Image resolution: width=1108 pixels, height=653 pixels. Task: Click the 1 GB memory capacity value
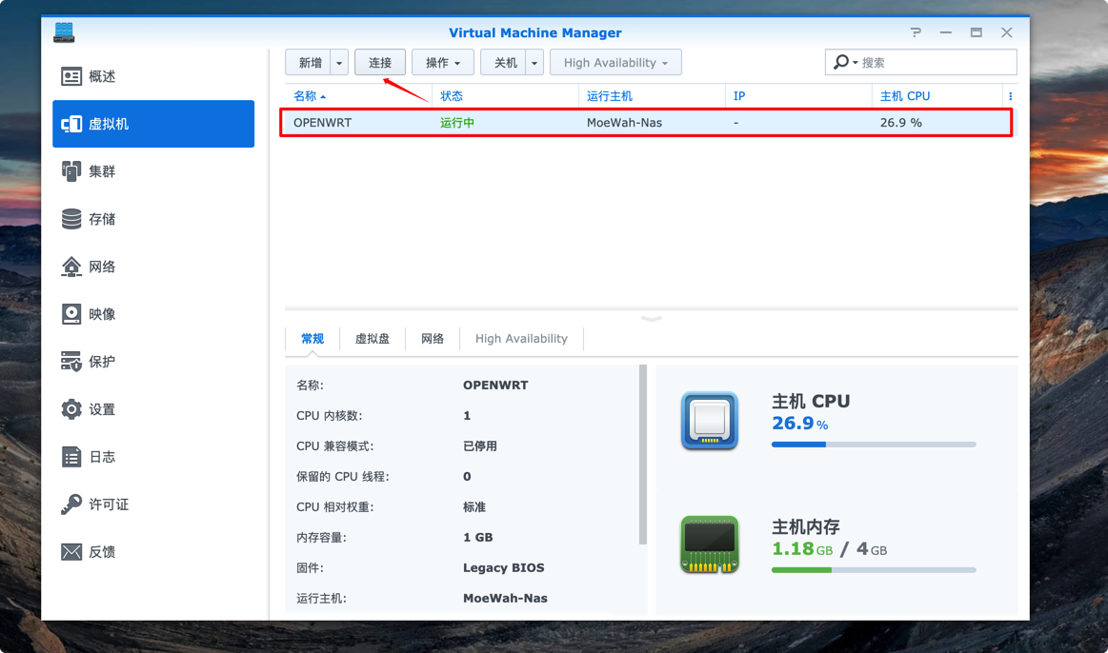[477, 537]
